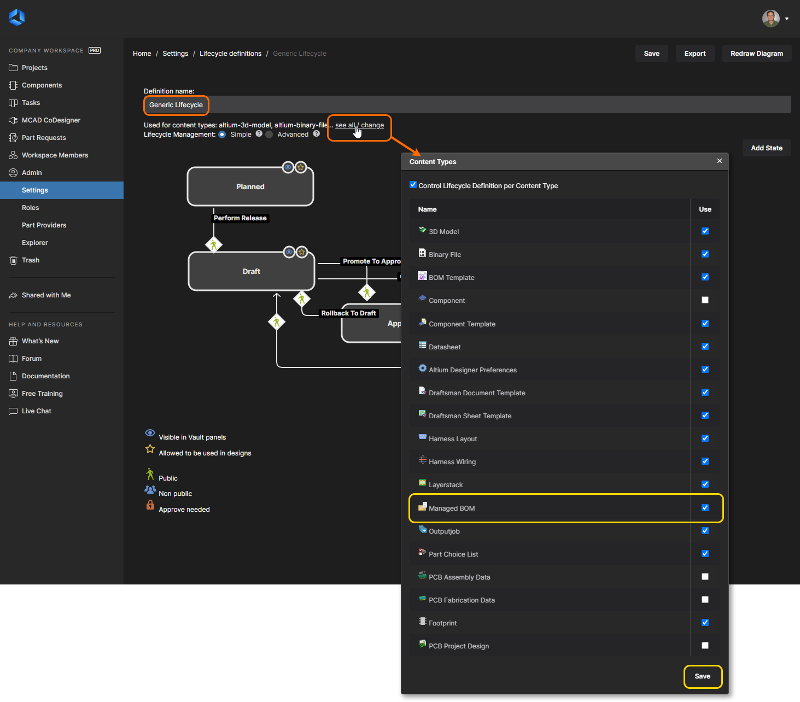Click the Rollback To Draft transition label
This screenshot has width=800, height=702.
pos(349,313)
